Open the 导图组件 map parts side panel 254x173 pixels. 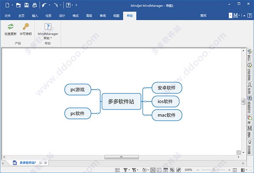tap(249, 105)
